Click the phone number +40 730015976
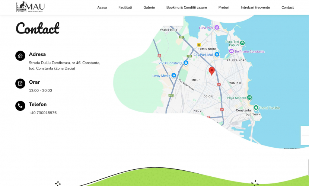This screenshot has width=309, height=186. coord(43,113)
